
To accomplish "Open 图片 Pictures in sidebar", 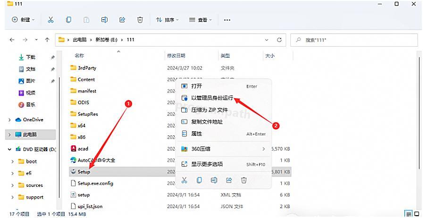I will pyautogui.click(x=31, y=81).
